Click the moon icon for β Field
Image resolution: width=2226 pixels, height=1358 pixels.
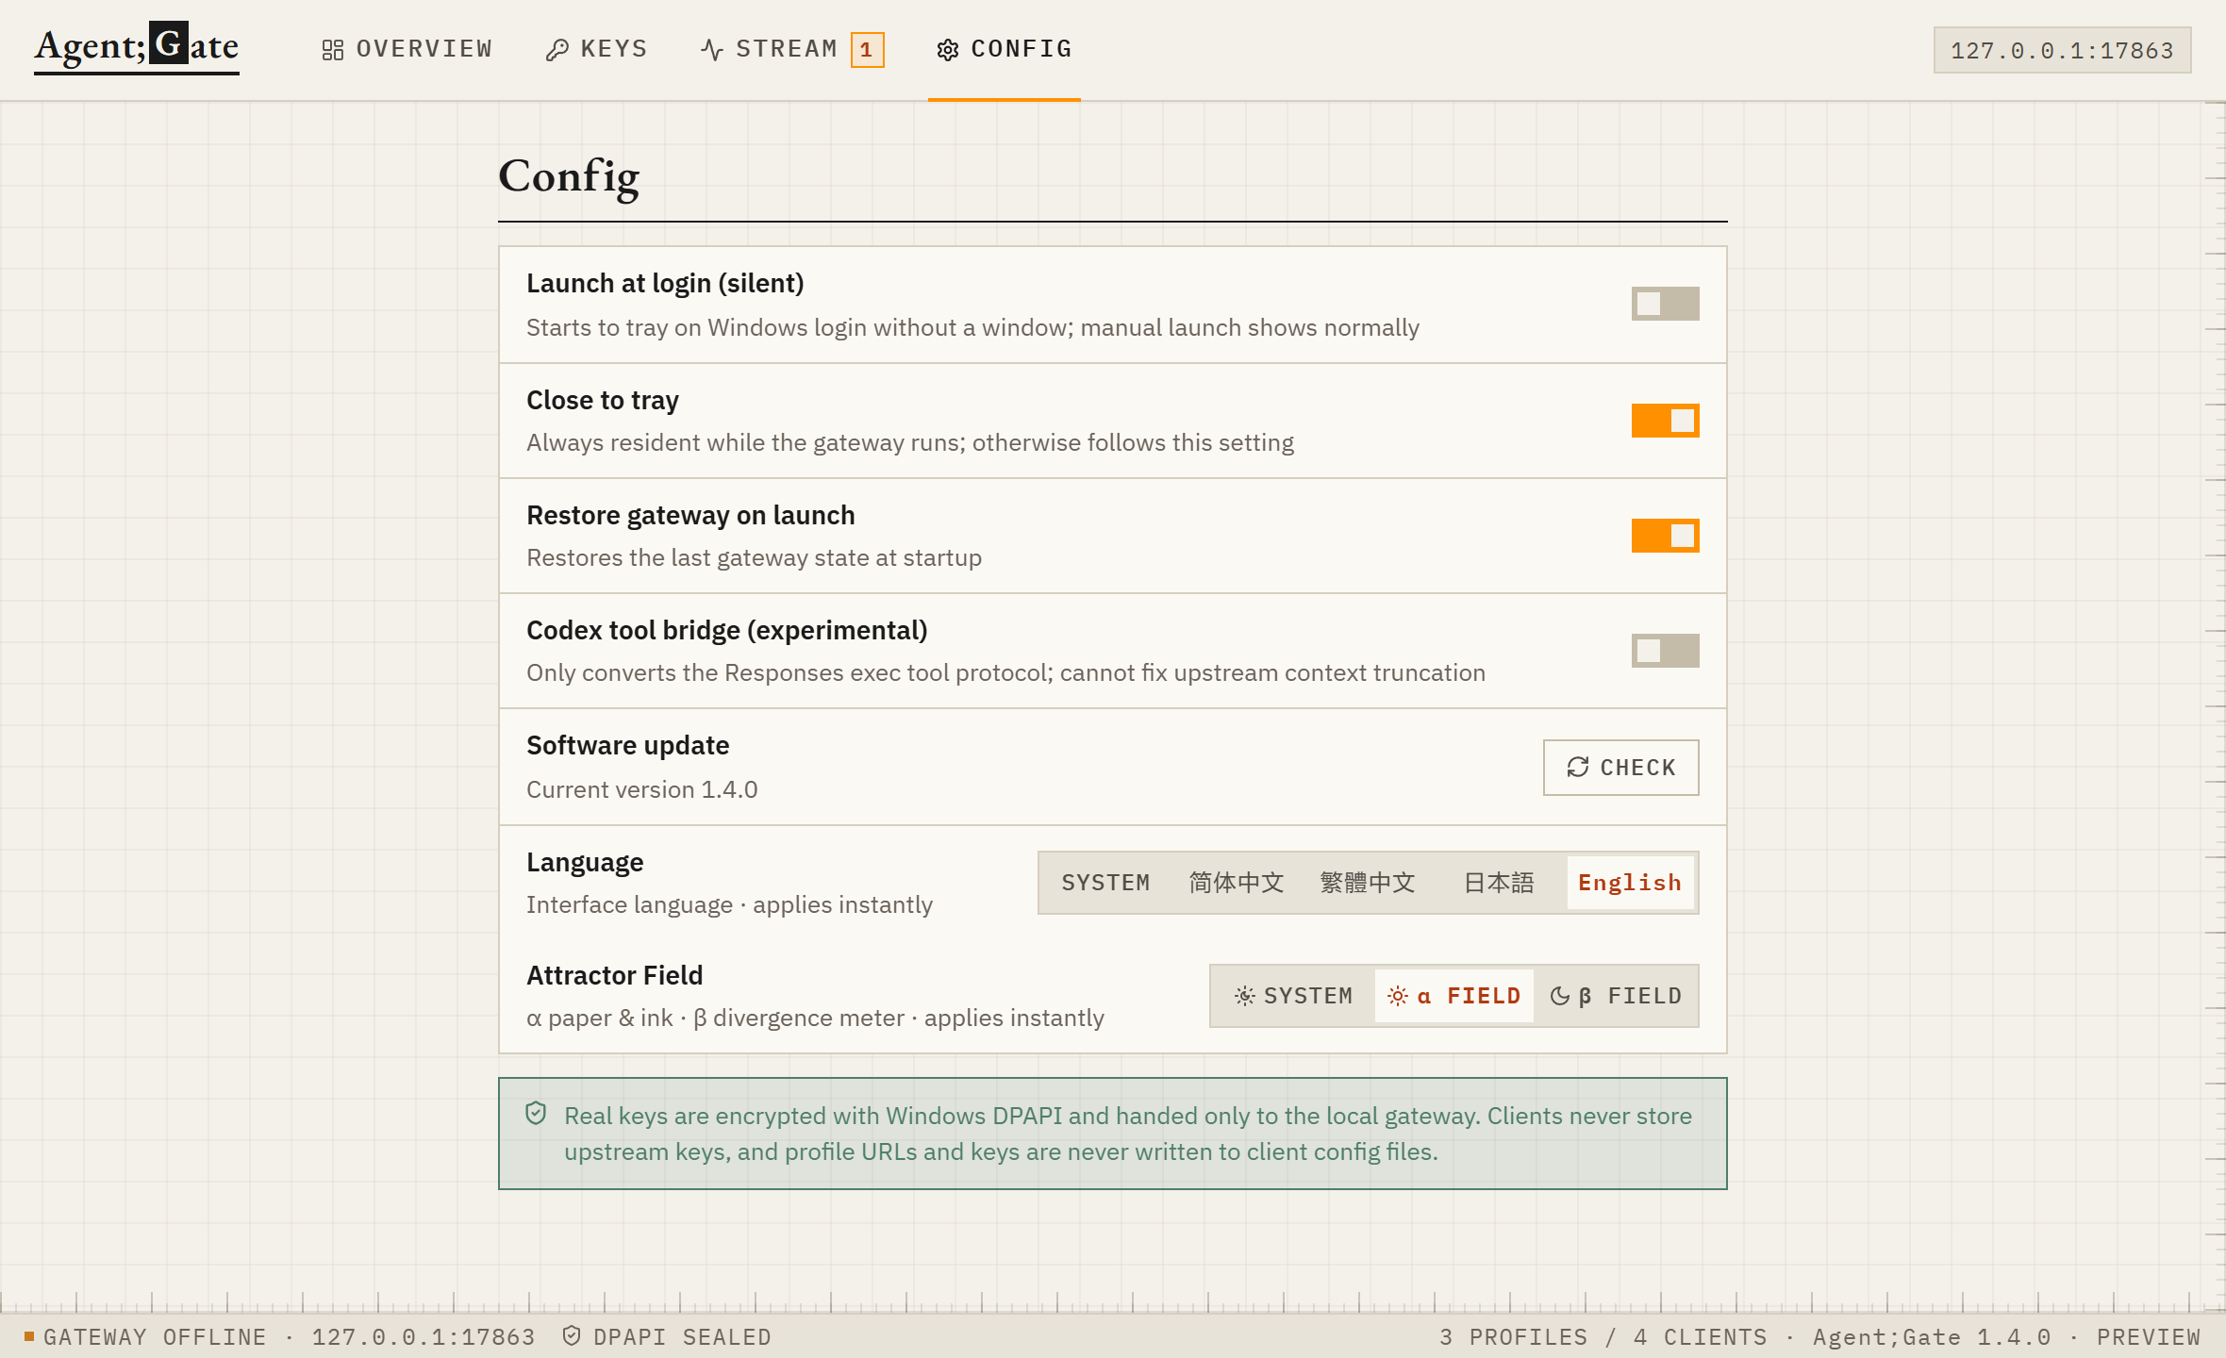1560,996
